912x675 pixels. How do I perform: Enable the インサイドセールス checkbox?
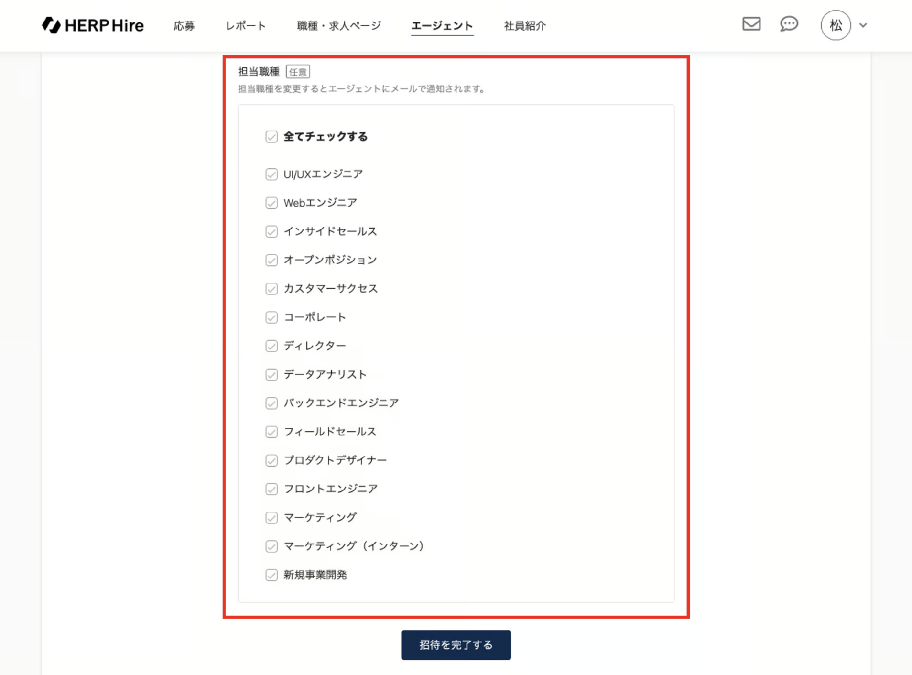(x=271, y=232)
